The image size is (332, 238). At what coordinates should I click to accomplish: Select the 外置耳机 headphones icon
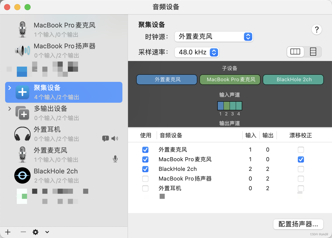pos(22,134)
